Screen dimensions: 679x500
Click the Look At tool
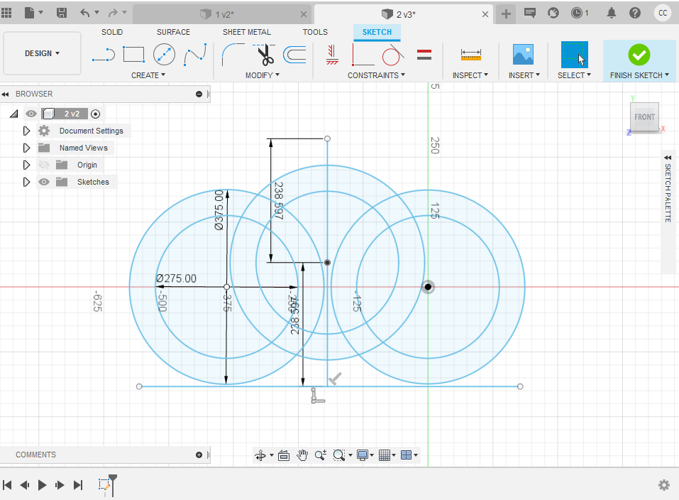[284, 455]
